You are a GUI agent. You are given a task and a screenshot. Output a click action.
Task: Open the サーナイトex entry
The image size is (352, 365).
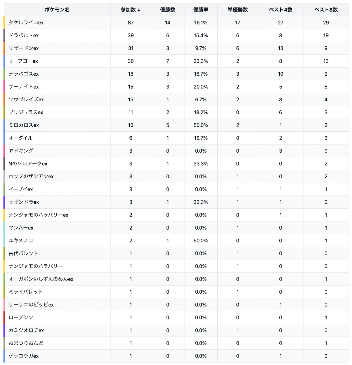23,87
